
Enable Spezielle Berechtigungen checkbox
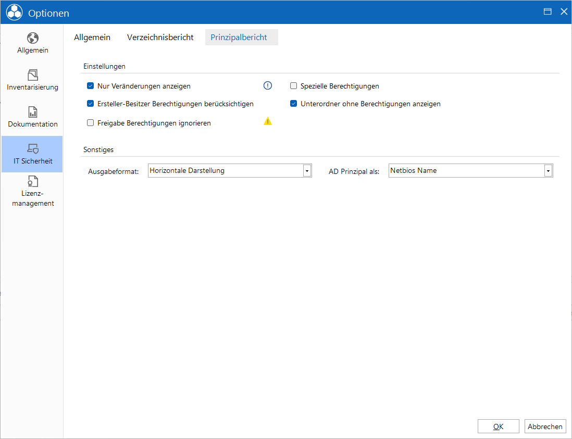tap(294, 86)
